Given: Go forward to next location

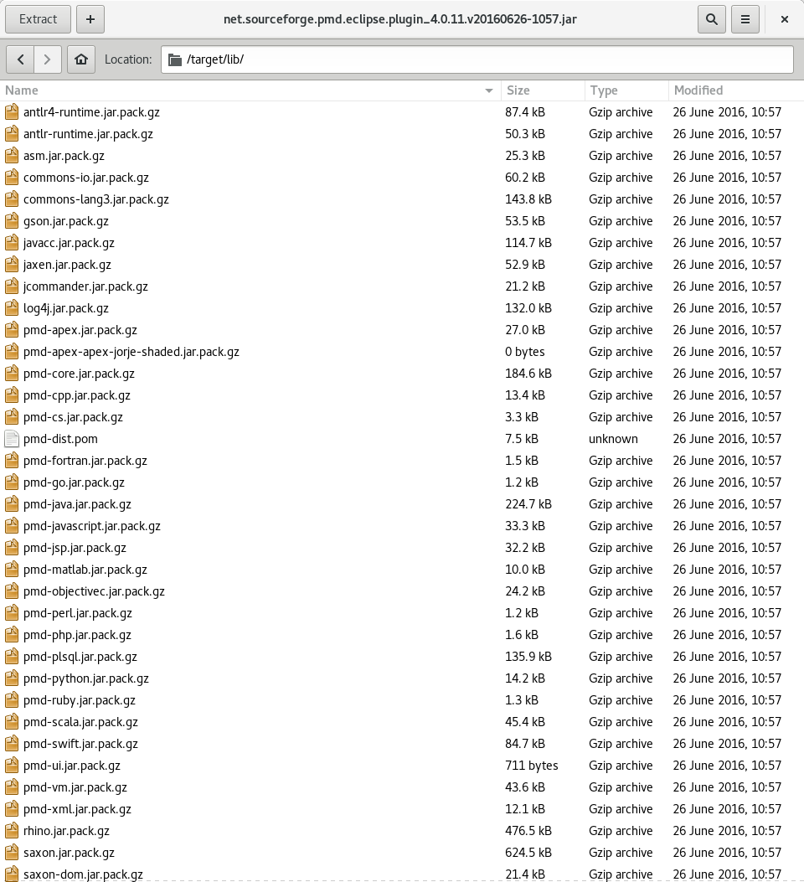Looking at the screenshot, I should tap(47, 59).
